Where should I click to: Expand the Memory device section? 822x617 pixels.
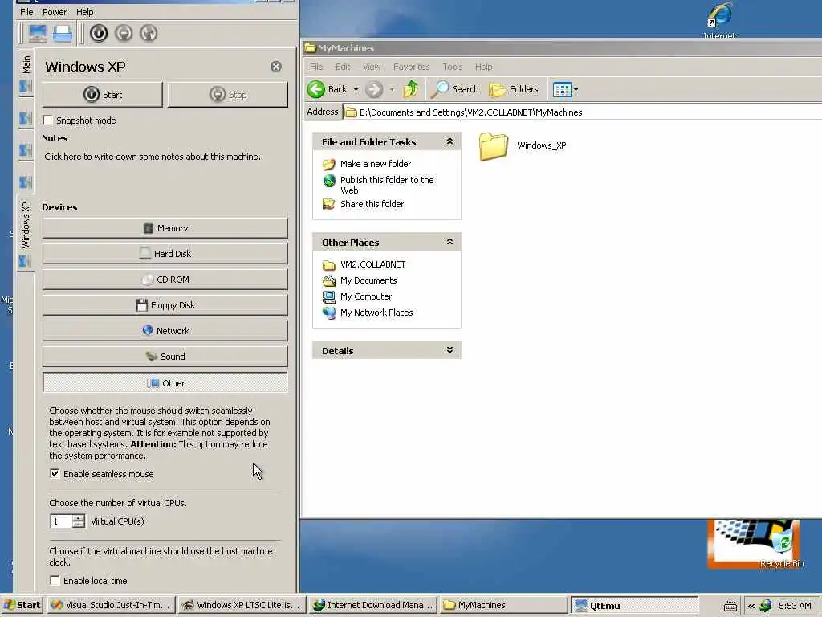click(x=165, y=228)
